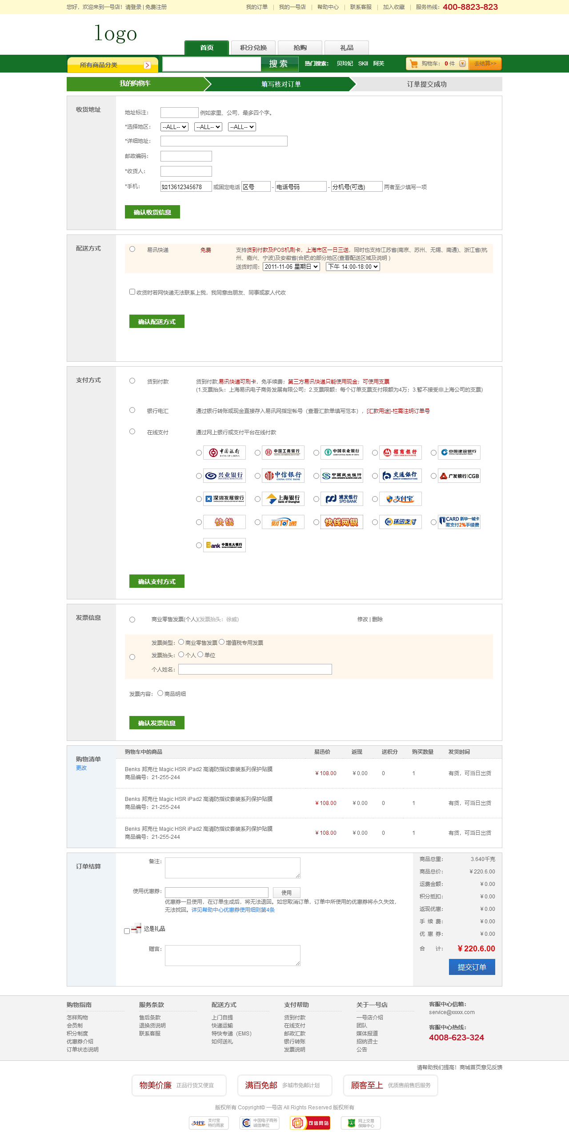Open the delivery date dropdown 2011-11-06
The height and width of the screenshot is (1132, 569).
[291, 267]
